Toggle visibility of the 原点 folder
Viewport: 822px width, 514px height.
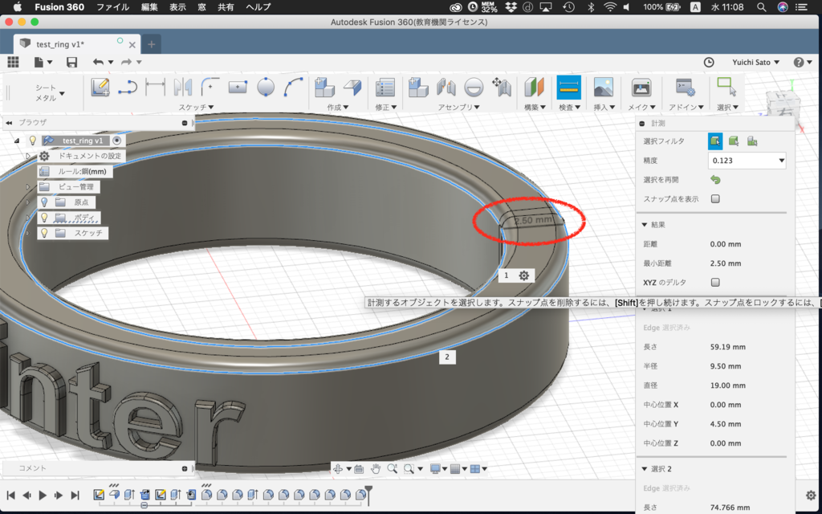coord(45,202)
